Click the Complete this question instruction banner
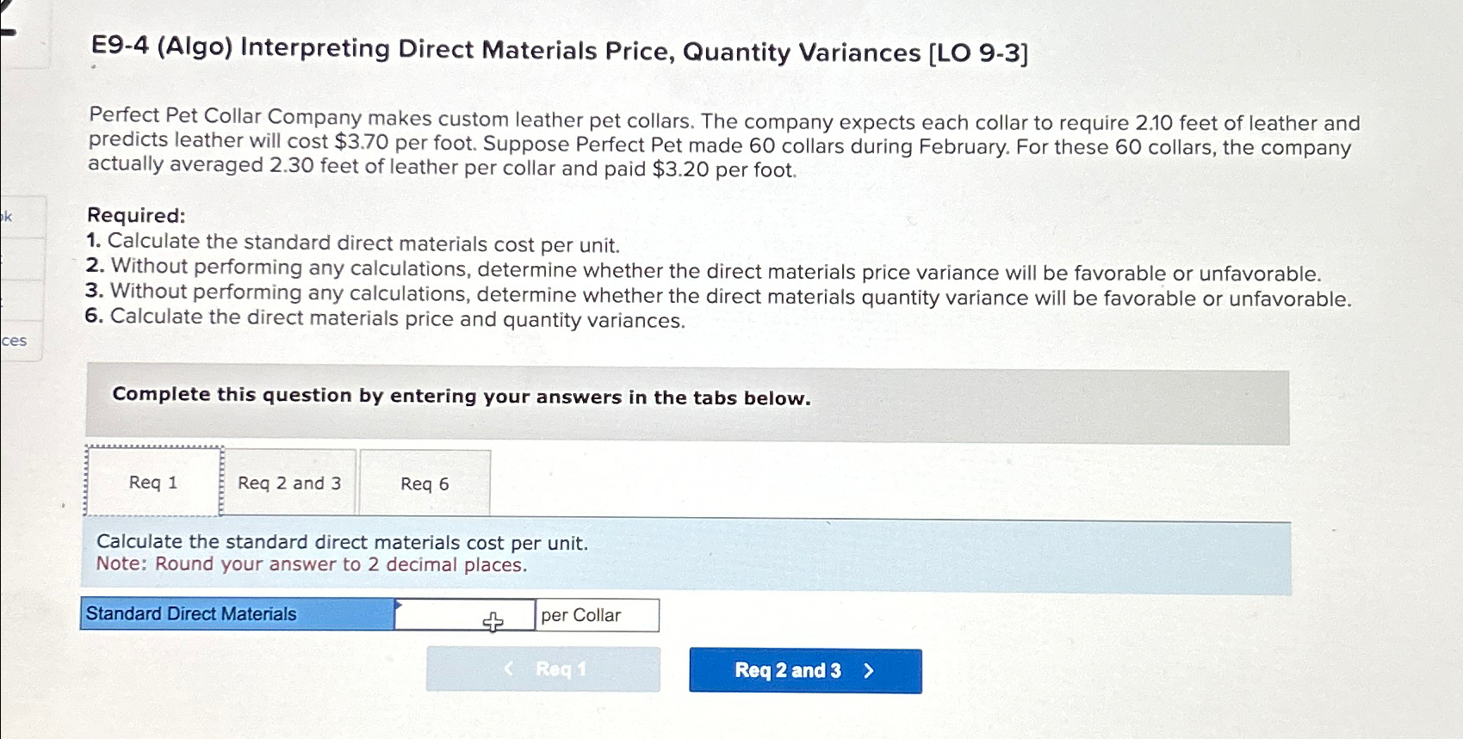This screenshot has height=739, width=1463. point(462,397)
